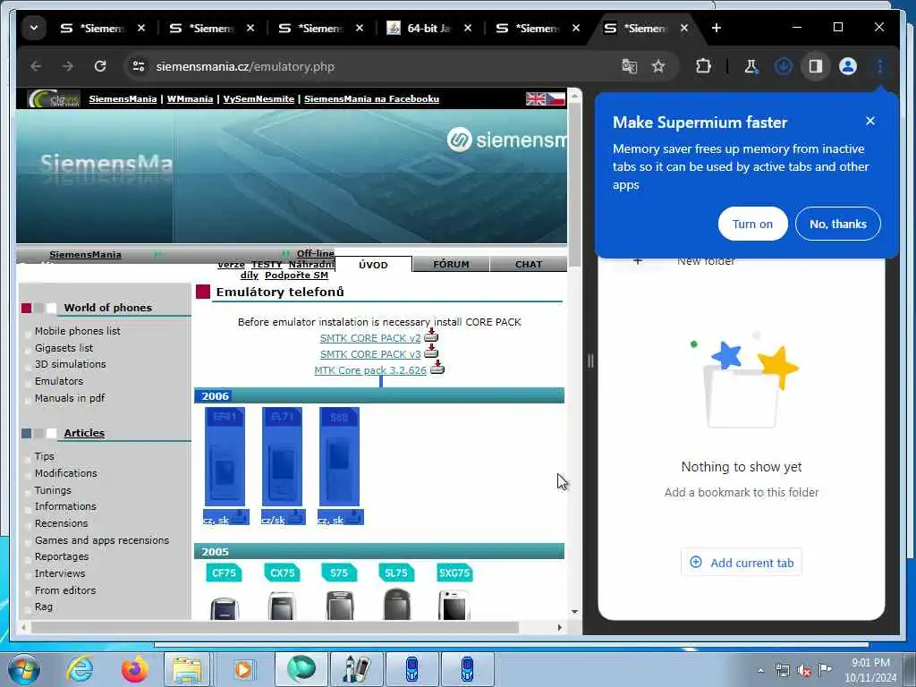Screen dimensions: 916x687
Task: Reload the siemensmania.cz page
Action: click(x=100, y=66)
